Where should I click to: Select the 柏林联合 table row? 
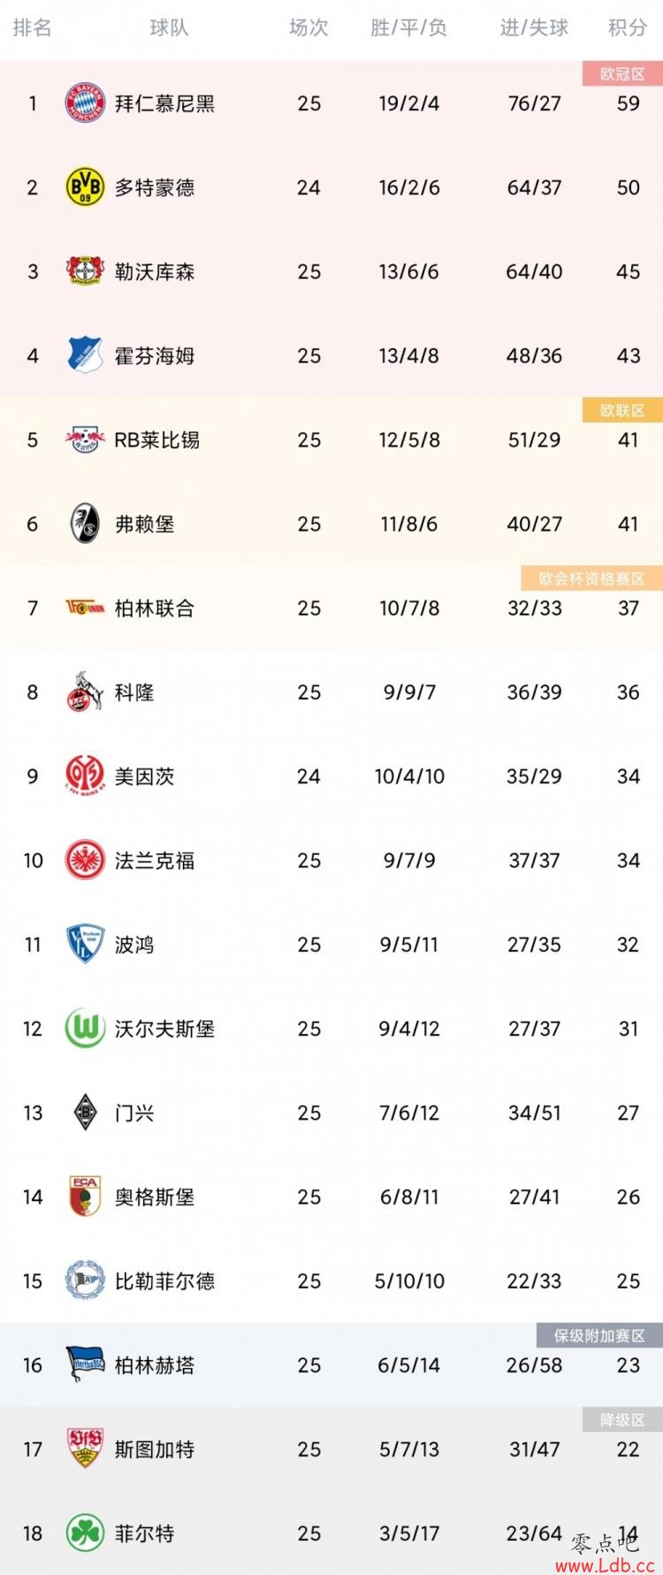(331, 608)
